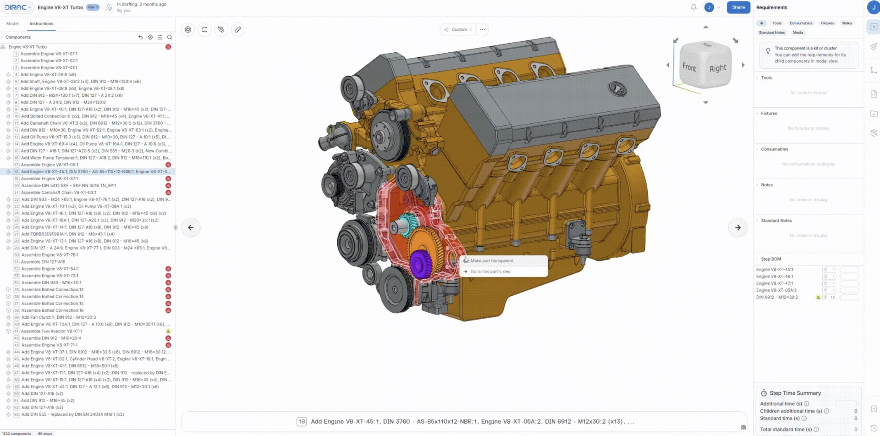Open the hexagon sparkle sidebar icon
The image size is (880, 436).
[x=873, y=47]
